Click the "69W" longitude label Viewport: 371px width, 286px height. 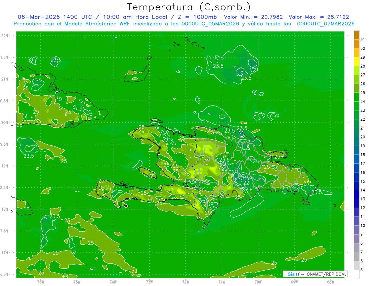click(294, 282)
